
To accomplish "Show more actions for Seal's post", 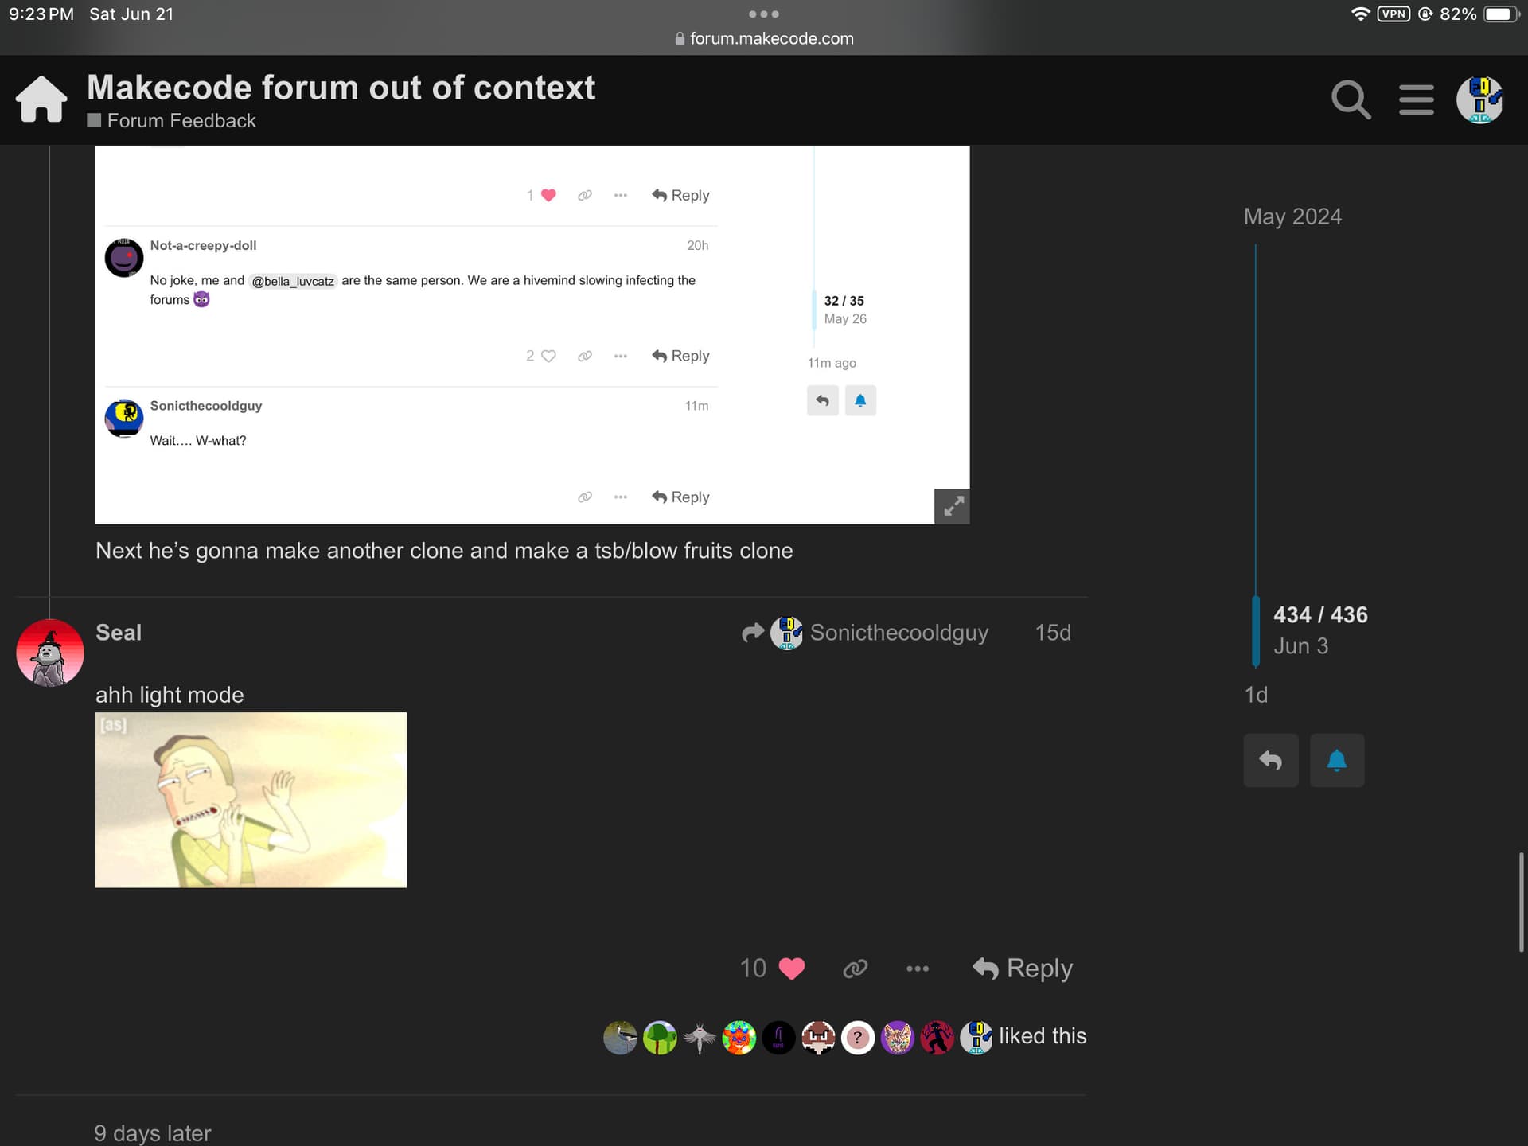I will click(917, 969).
